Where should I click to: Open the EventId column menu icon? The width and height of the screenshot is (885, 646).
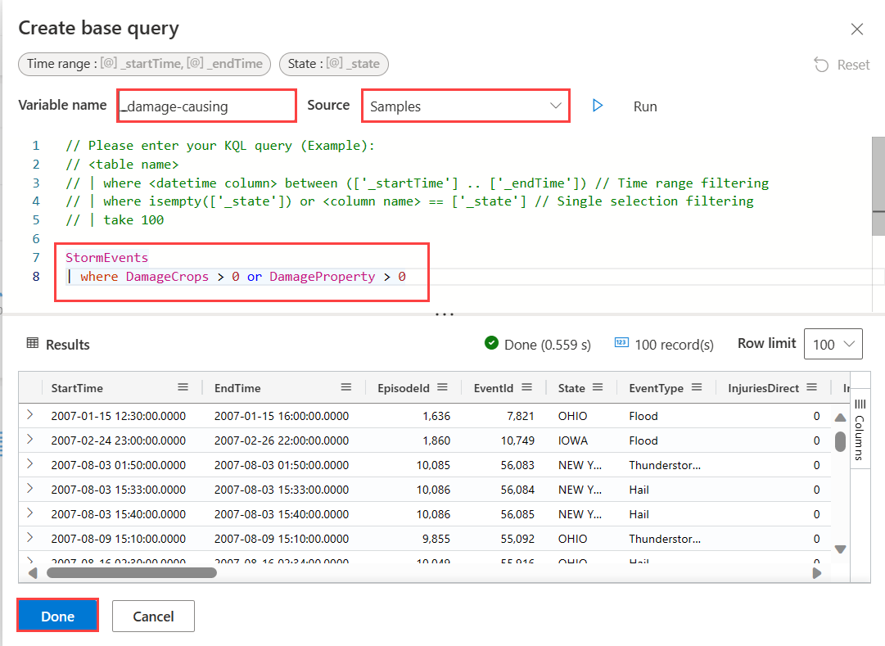point(526,387)
